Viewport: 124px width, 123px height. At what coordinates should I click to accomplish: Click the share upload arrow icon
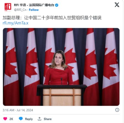point(39,119)
